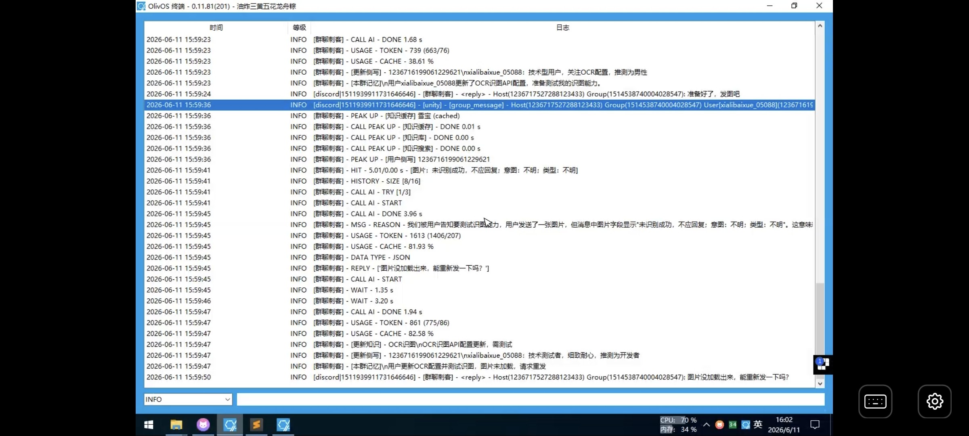Viewport: 969px width, 436px height.
Task: Click the 等级 column header
Action: tap(299, 27)
